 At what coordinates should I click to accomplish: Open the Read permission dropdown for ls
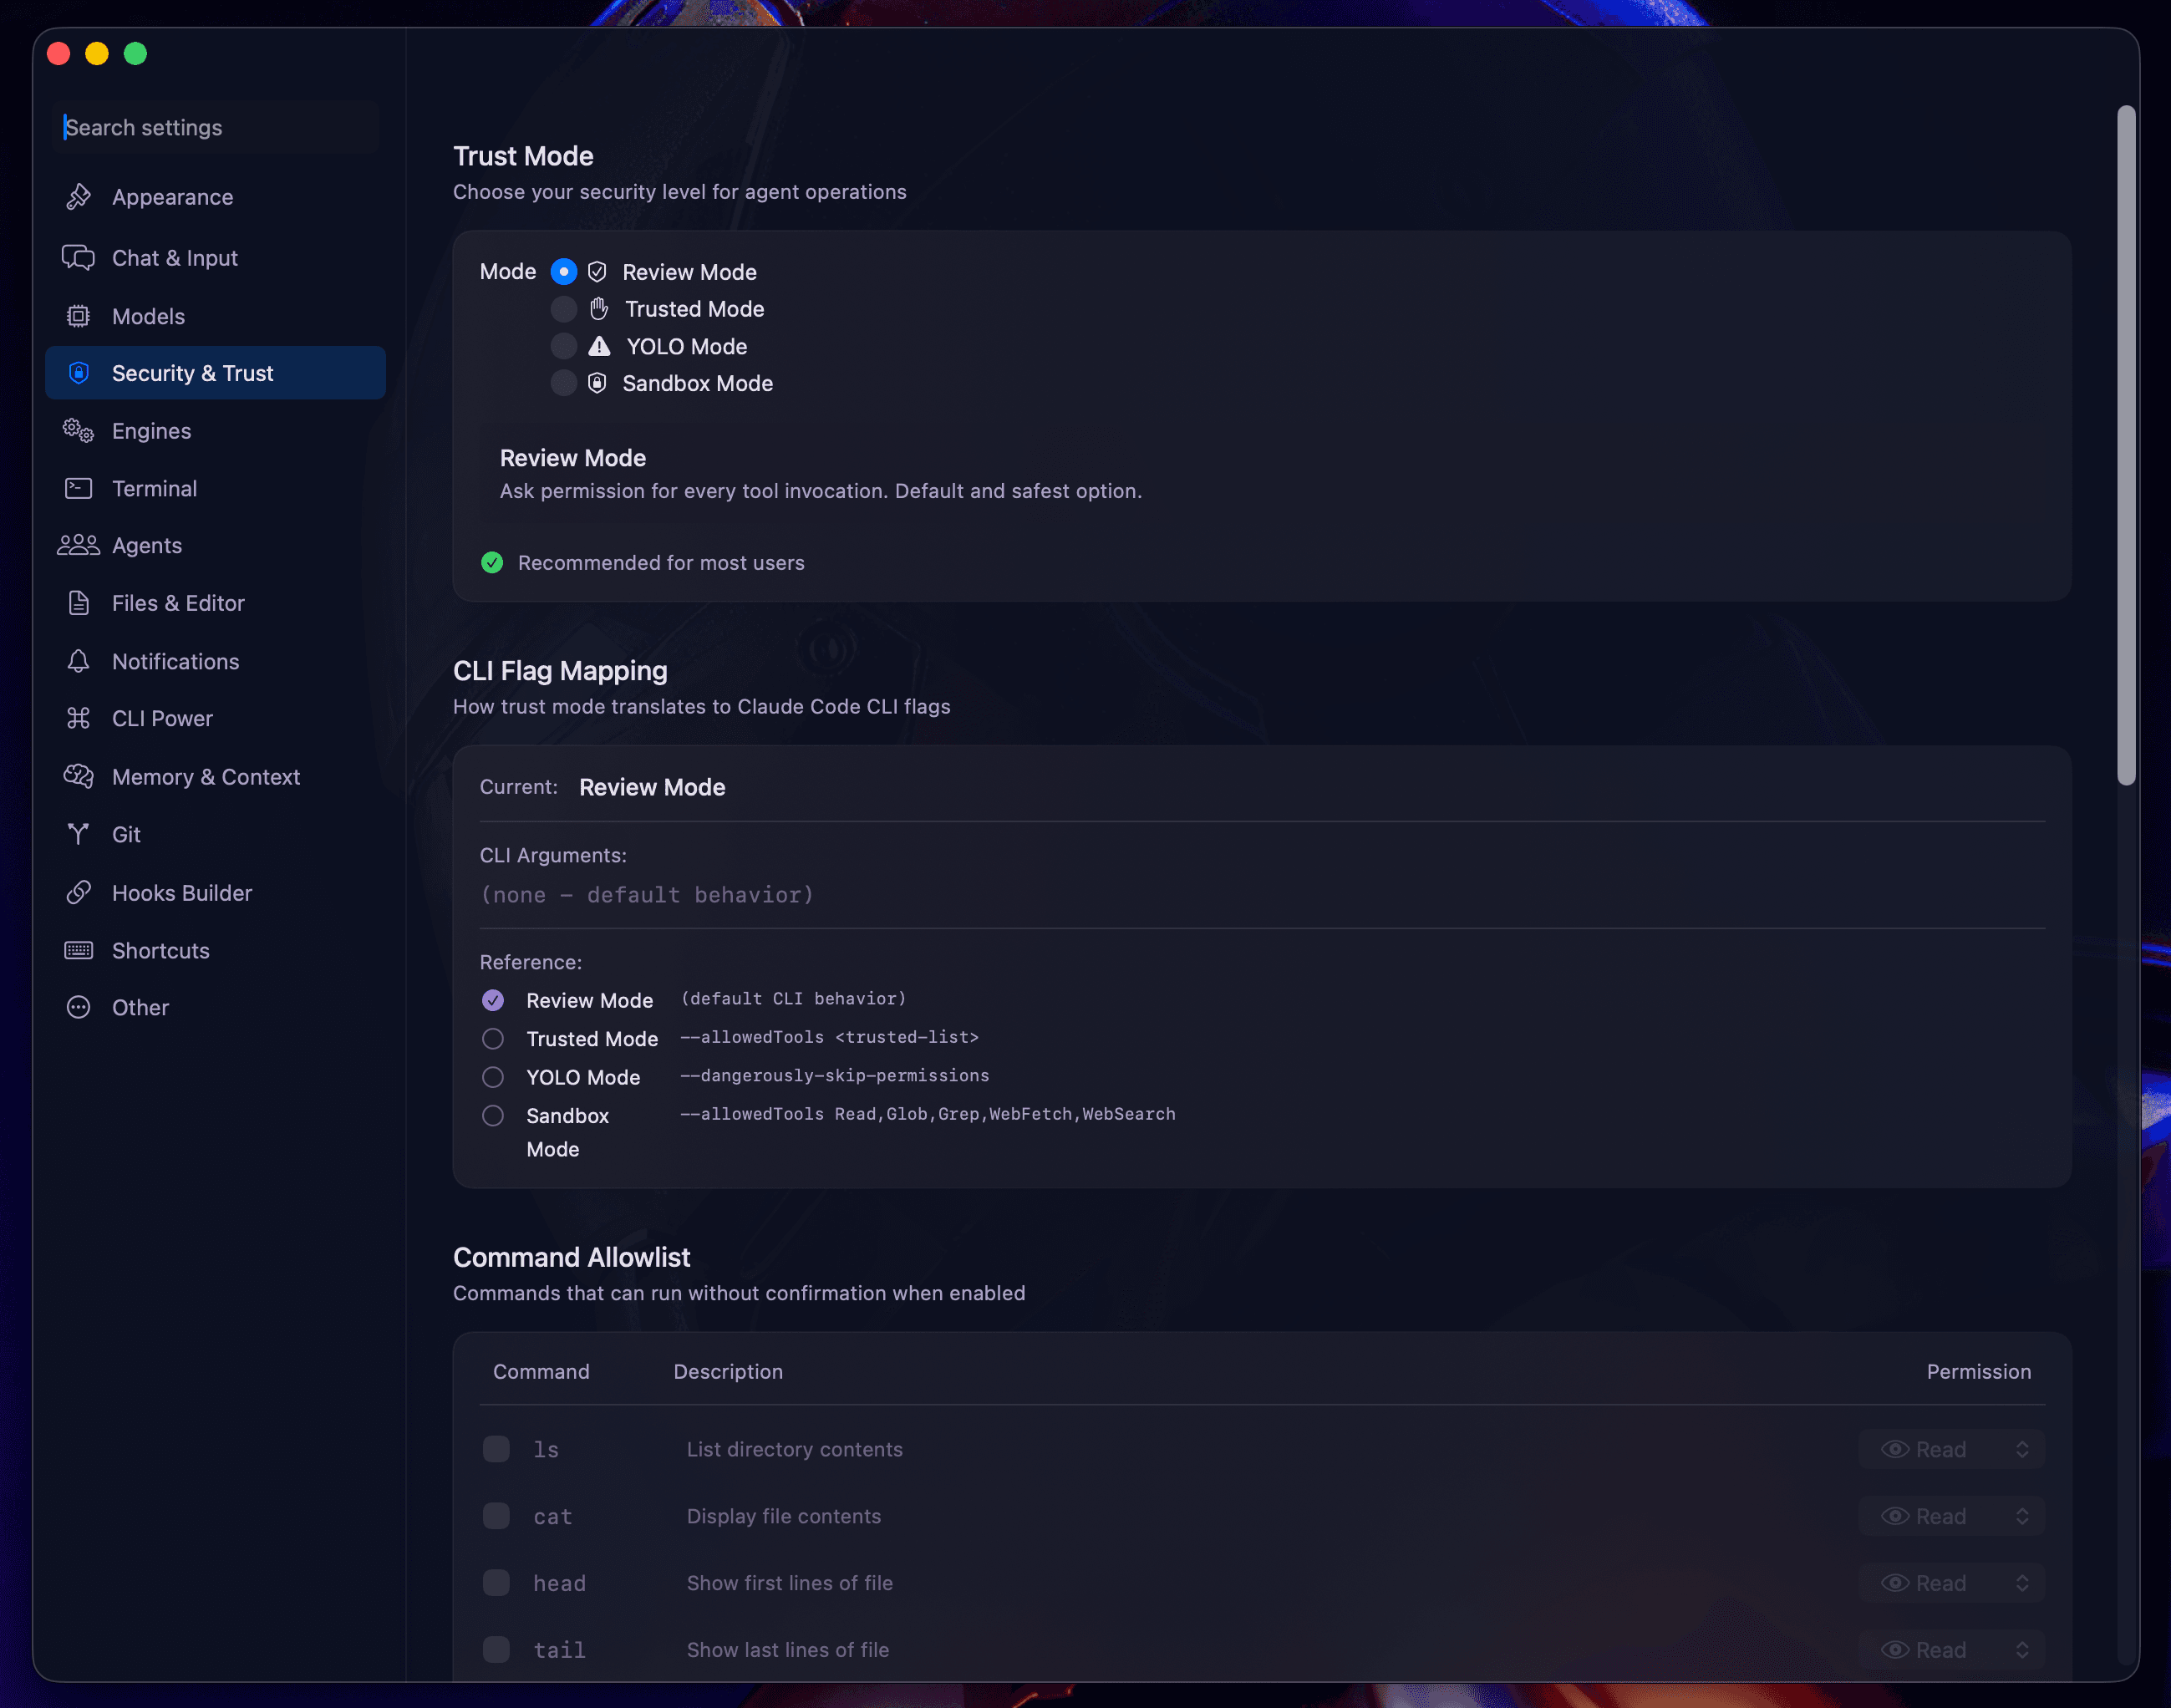[x=1953, y=1448]
